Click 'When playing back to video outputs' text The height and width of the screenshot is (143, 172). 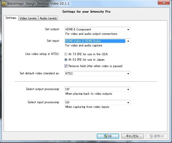pos(89,94)
